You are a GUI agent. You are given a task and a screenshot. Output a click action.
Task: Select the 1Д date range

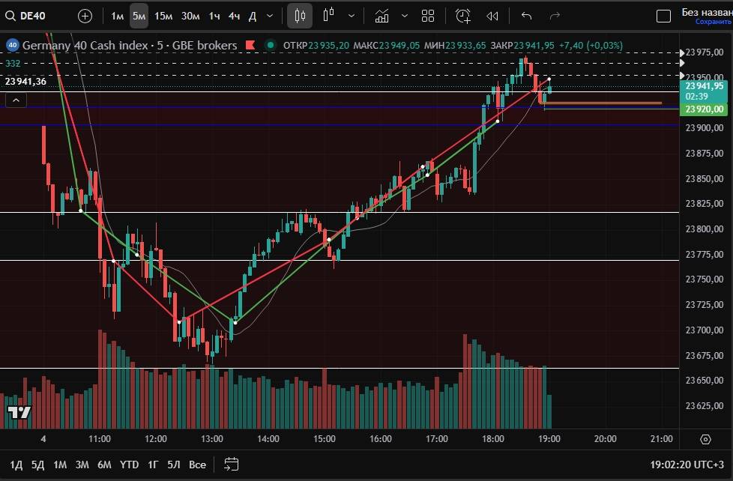(16, 465)
